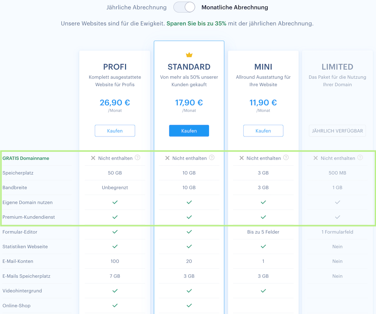Click PROFI checkmark for Formular-Editor
The width and height of the screenshot is (376, 314).
(x=115, y=232)
